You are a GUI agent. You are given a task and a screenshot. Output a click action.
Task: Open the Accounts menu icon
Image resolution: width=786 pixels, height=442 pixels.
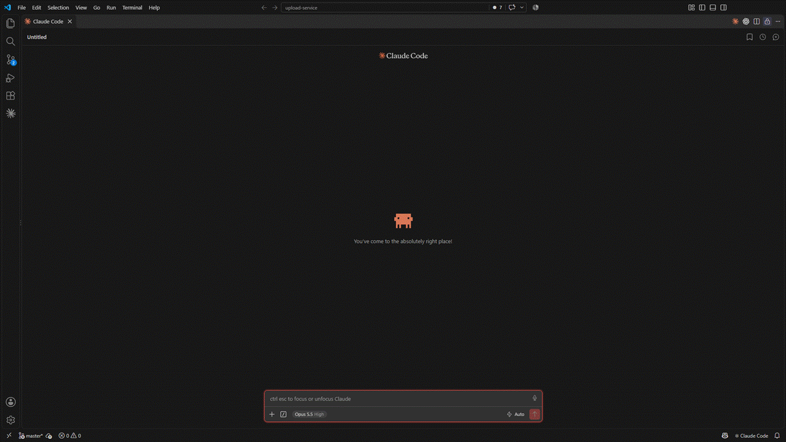click(10, 402)
